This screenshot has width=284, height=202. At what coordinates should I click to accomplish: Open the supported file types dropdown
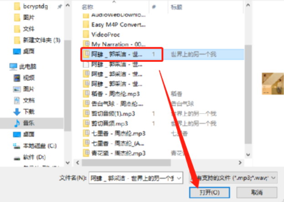coord(233,178)
